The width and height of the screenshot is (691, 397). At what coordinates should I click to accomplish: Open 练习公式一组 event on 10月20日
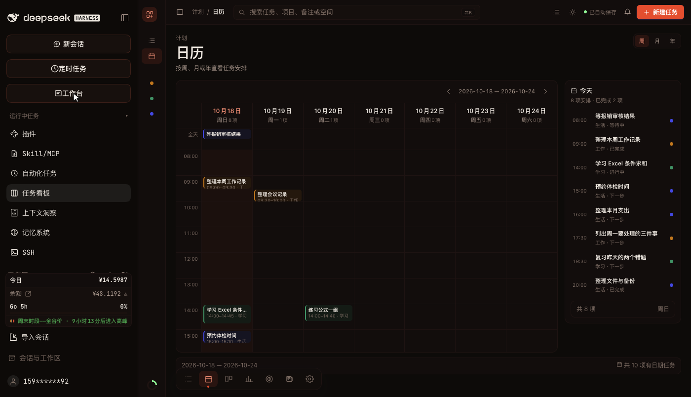point(329,313)
